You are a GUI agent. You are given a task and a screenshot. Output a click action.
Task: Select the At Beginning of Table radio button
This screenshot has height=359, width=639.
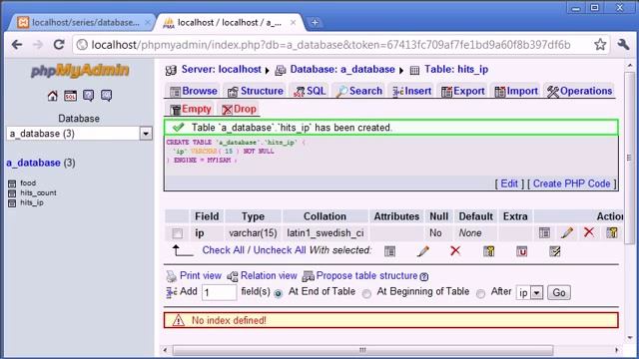[x=366, y=293]
